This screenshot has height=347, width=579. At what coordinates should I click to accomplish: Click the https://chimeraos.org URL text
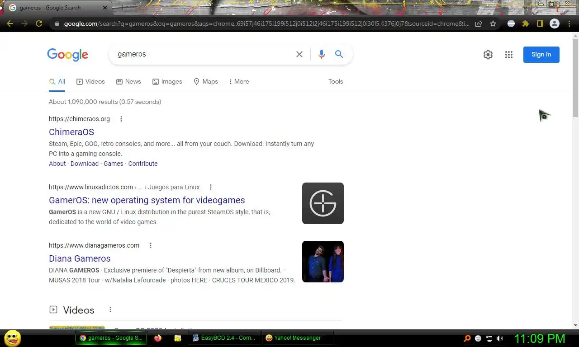click(x=79, y=119)
